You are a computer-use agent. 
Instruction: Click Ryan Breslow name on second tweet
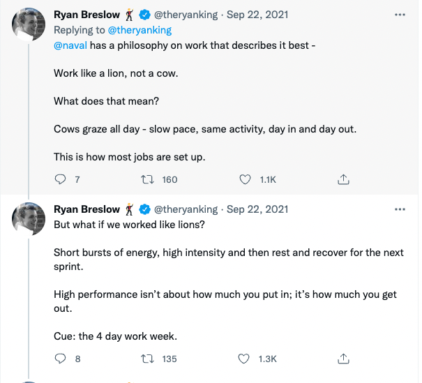click(86, 209)
